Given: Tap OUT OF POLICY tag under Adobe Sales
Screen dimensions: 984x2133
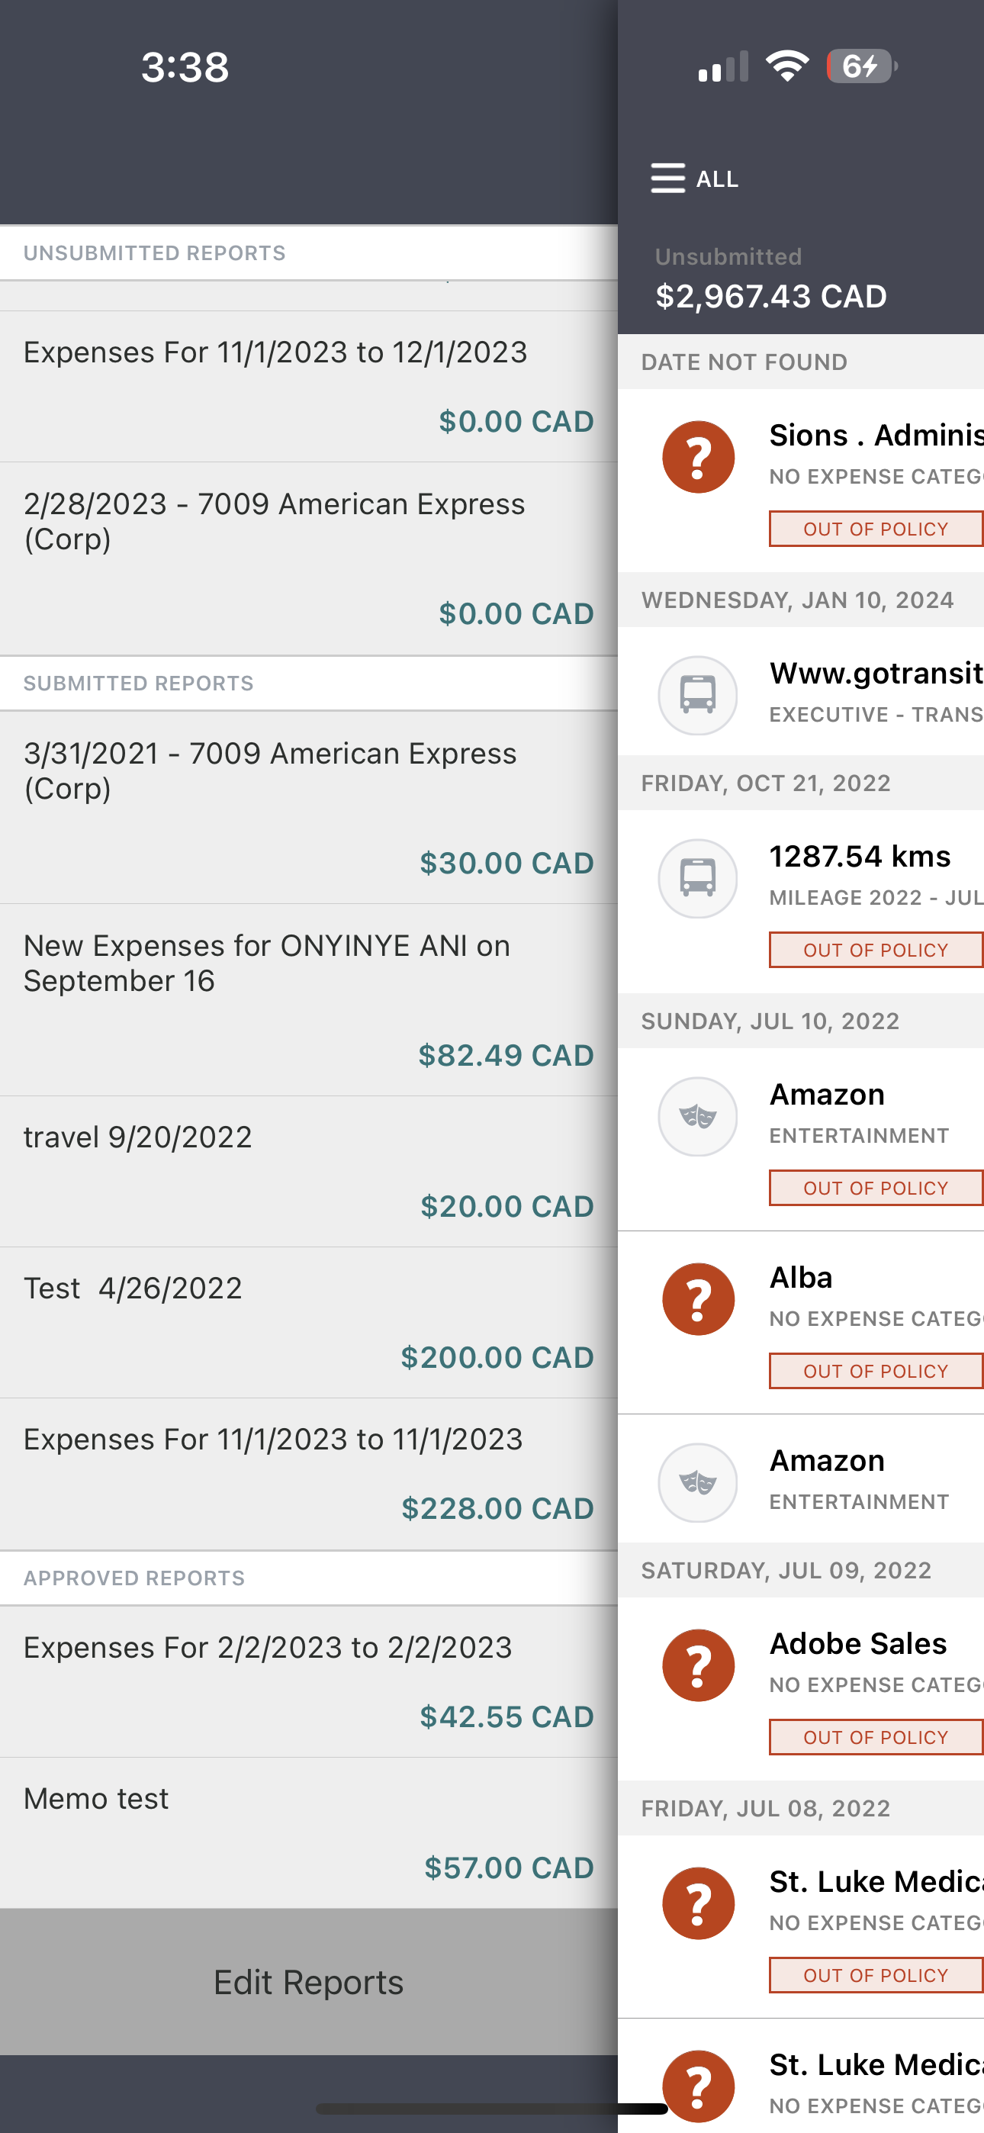Looking at the screenshot, I should coord(876,1737).
